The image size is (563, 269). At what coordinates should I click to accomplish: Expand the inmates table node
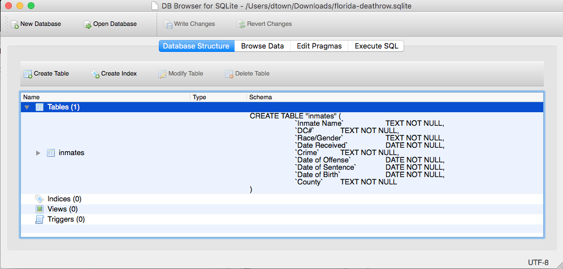[38, 153]
